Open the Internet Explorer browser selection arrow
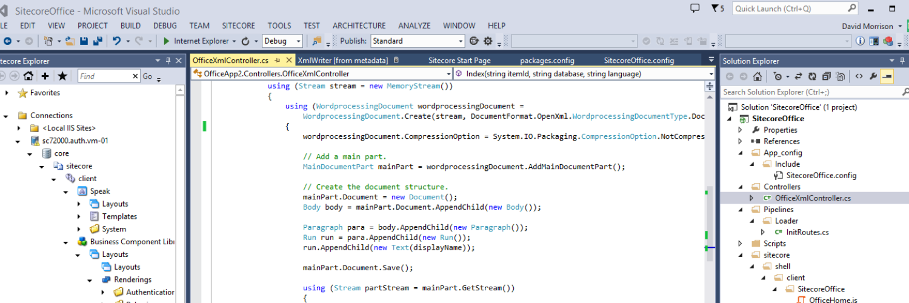Screen dimensions: 909x303 tap(234, 41)
